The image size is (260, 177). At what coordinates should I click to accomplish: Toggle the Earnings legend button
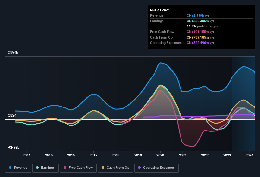click(45, 168)
